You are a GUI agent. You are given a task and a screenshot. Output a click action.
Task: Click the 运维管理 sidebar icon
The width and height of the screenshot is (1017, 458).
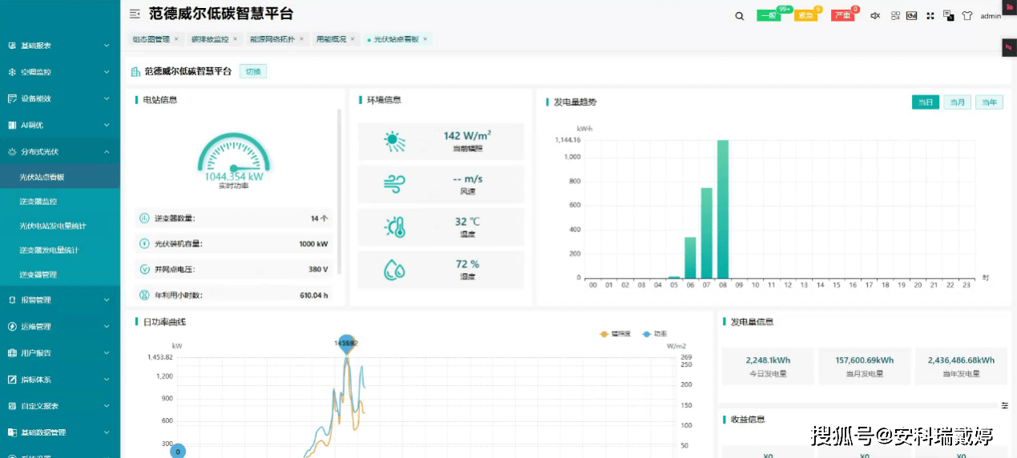[12, 327]
